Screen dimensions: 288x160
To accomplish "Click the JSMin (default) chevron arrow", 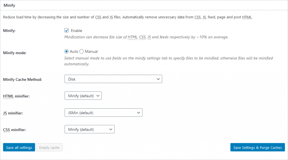I will [x=138, y=113].
